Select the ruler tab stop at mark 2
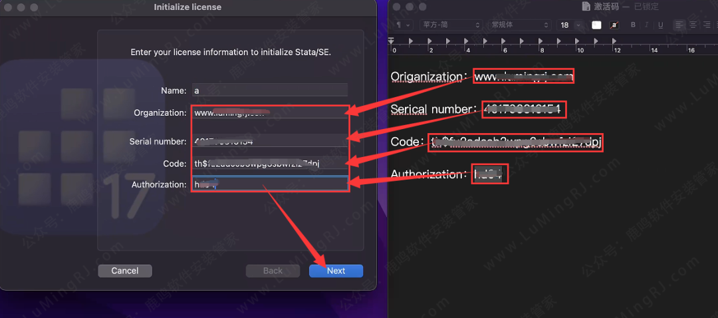 point(429,41)
